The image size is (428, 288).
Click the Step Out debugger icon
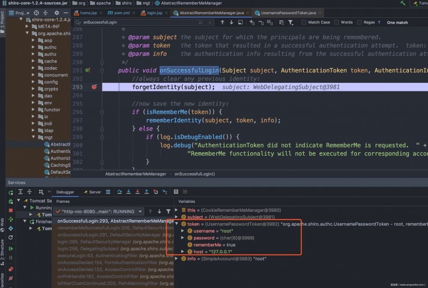pos(146,192)
